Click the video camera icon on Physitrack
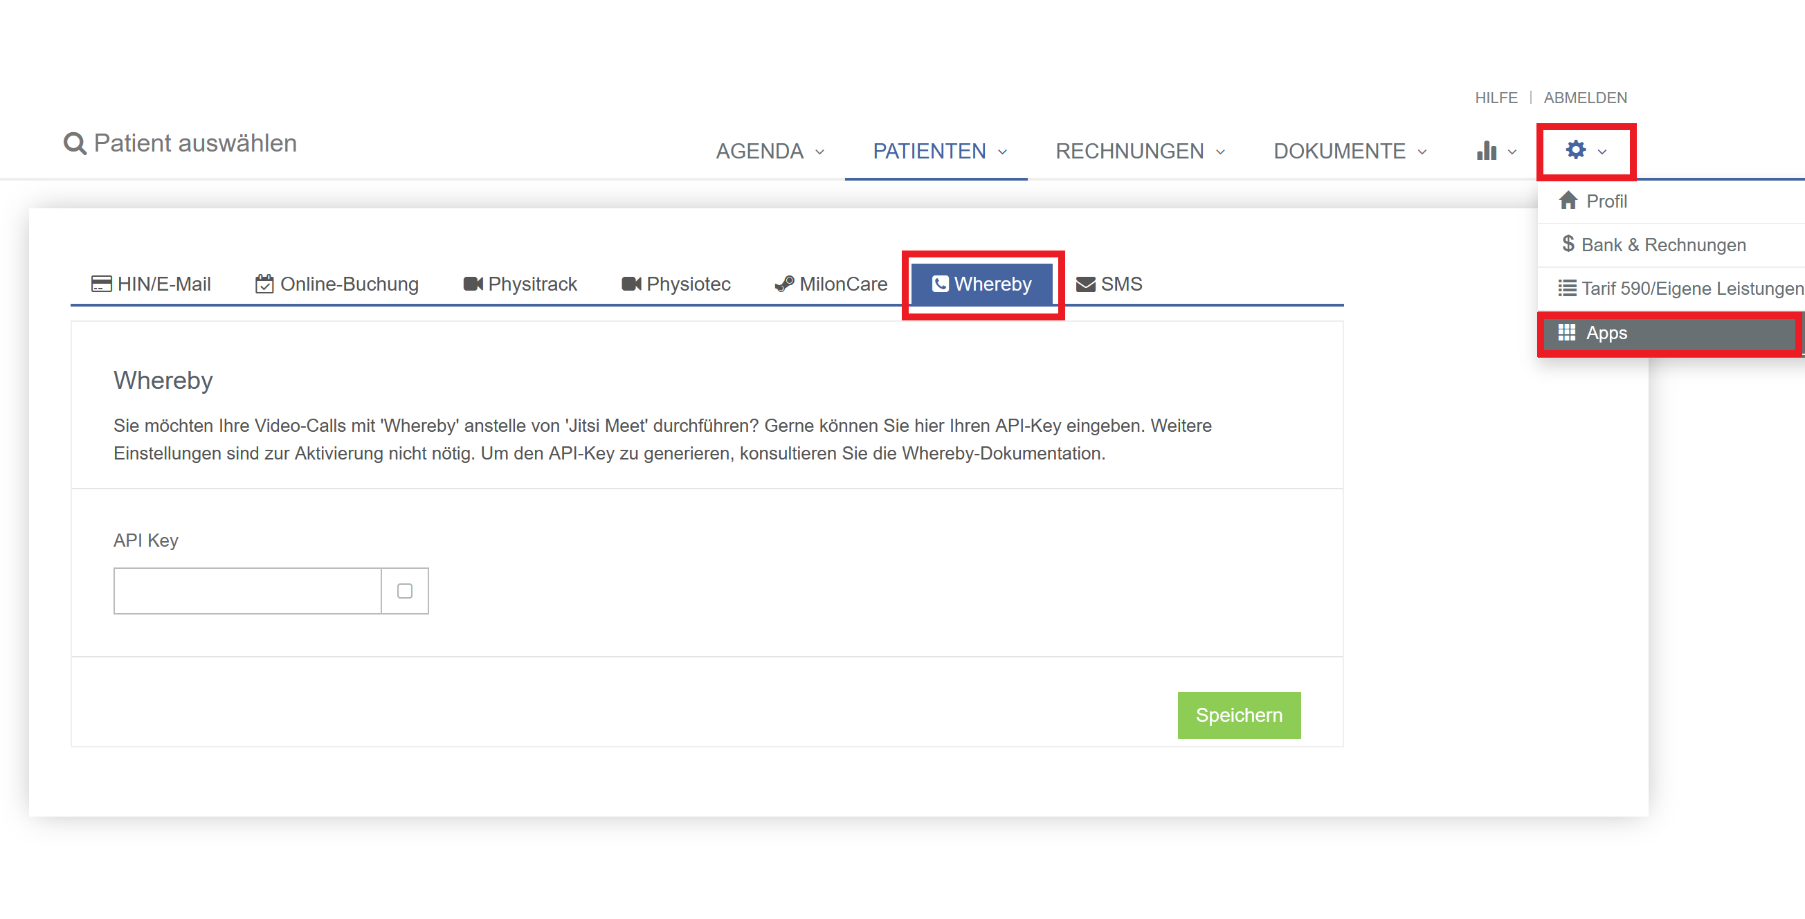This screenshot has height=919, width=1805. pyautogui.click(x=473, y=284)
